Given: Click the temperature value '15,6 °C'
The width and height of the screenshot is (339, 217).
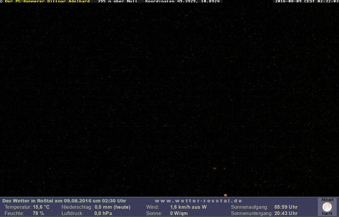Looking at the screenshot, I should click(41, 207).
